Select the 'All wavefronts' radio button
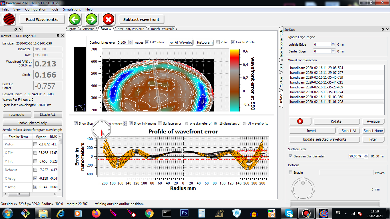Screen dimensions: 390x219 (245, 123)
